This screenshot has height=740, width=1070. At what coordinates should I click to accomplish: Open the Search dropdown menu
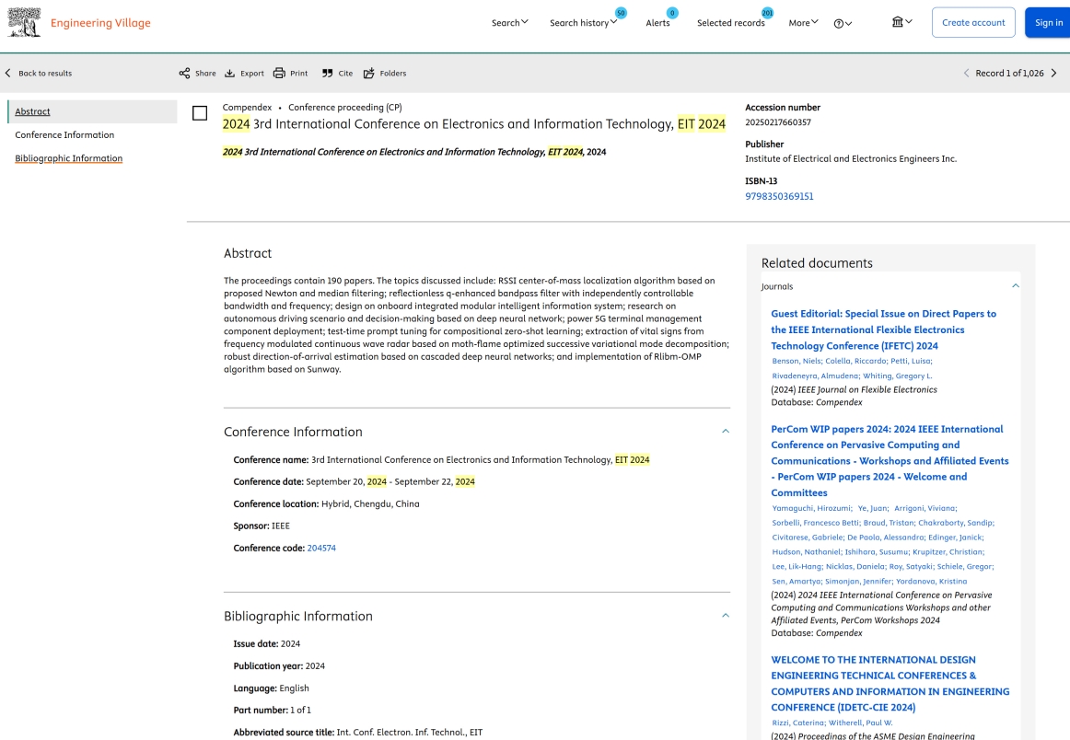[509, 23]
